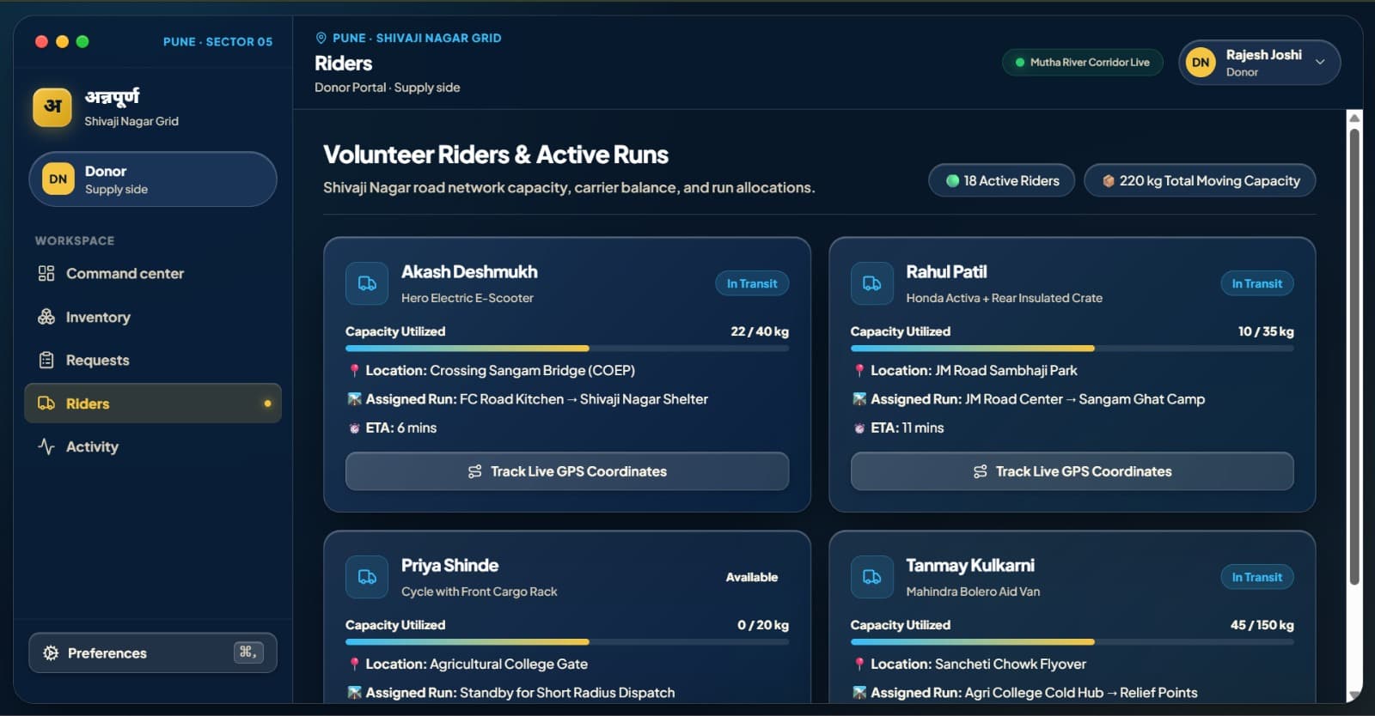Track Rahul Patil's live GPS coordinates
Viewport: 1375px width, 716px height.
coord(1072,471)
